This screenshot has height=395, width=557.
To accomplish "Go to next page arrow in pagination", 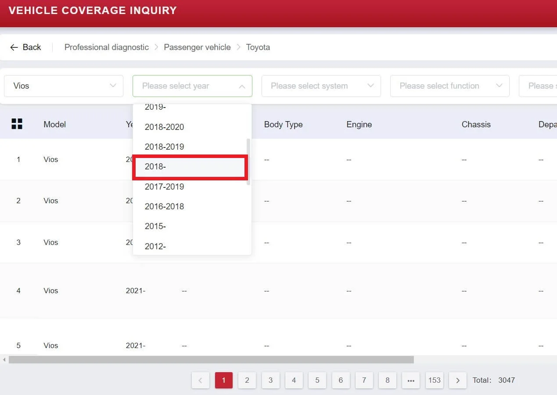I will (x=457, y=381).
